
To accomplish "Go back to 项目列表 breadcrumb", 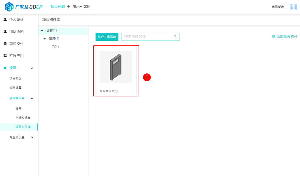I will coord(58,7).
